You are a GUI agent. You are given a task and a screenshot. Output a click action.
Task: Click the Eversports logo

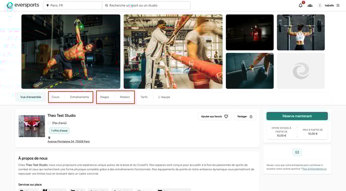point(23,5)
